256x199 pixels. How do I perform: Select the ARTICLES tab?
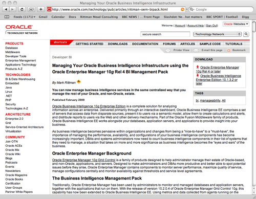click(x=187, y=44)
